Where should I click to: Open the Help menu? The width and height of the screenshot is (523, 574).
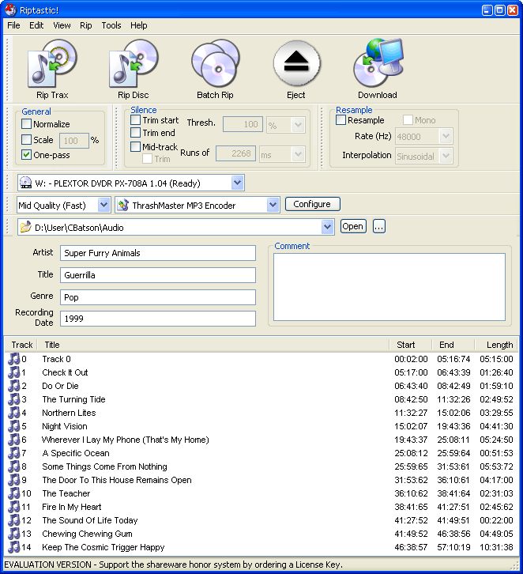click(138, 25)
